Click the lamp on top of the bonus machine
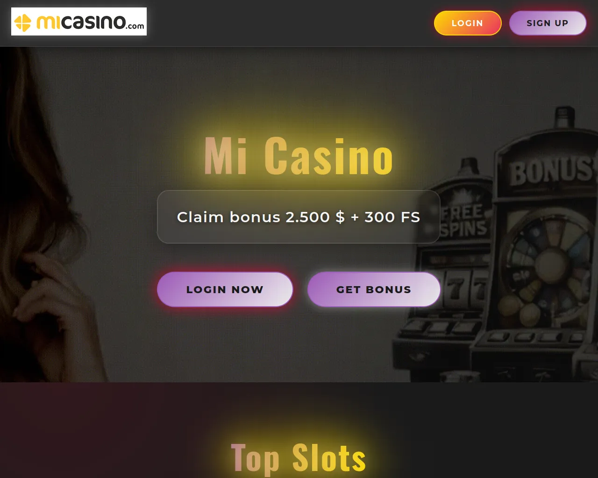 [x=564, y=118]
